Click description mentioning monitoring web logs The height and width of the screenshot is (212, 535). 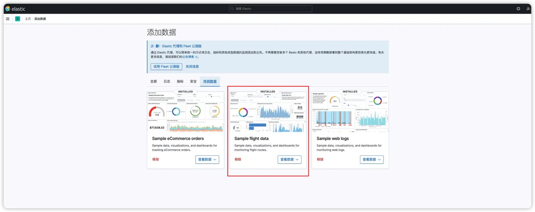pos(349,148)
